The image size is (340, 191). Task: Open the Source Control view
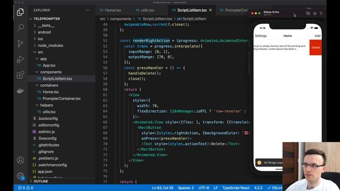(x=20, y=44)
